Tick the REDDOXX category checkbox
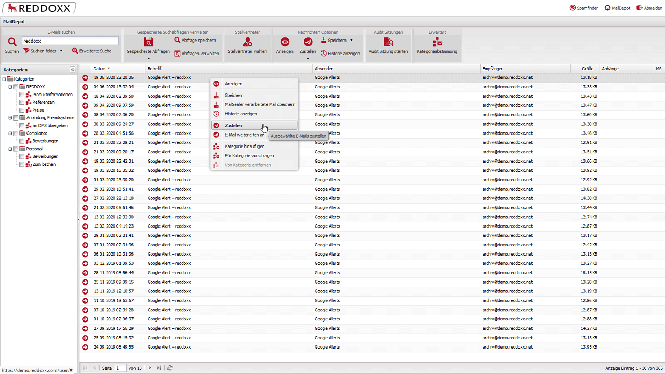Image resolution: width=665 pixels, height=374 pixels. (16, 87)
